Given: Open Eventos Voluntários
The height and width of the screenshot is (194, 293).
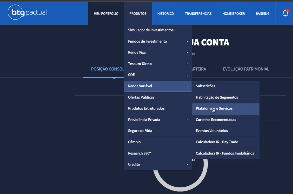Looking at the screenshot, I should coord(225,131).
